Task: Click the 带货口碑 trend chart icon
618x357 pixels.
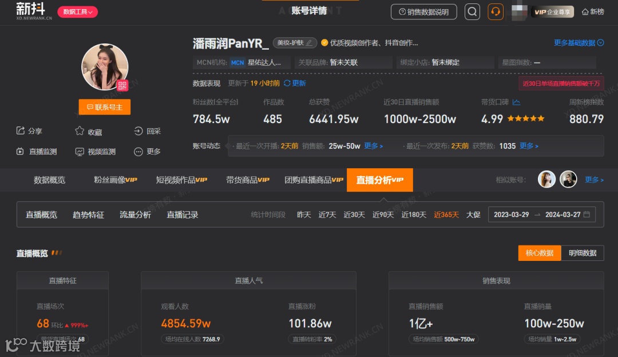Action: 516,102
